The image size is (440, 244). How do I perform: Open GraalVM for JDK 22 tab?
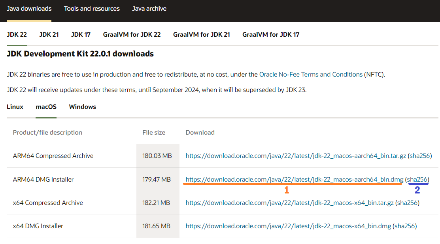click(x=132, y=34)
